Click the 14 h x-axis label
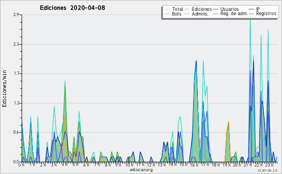This screenshot has height=174, width=282. (x=172, y=165)
